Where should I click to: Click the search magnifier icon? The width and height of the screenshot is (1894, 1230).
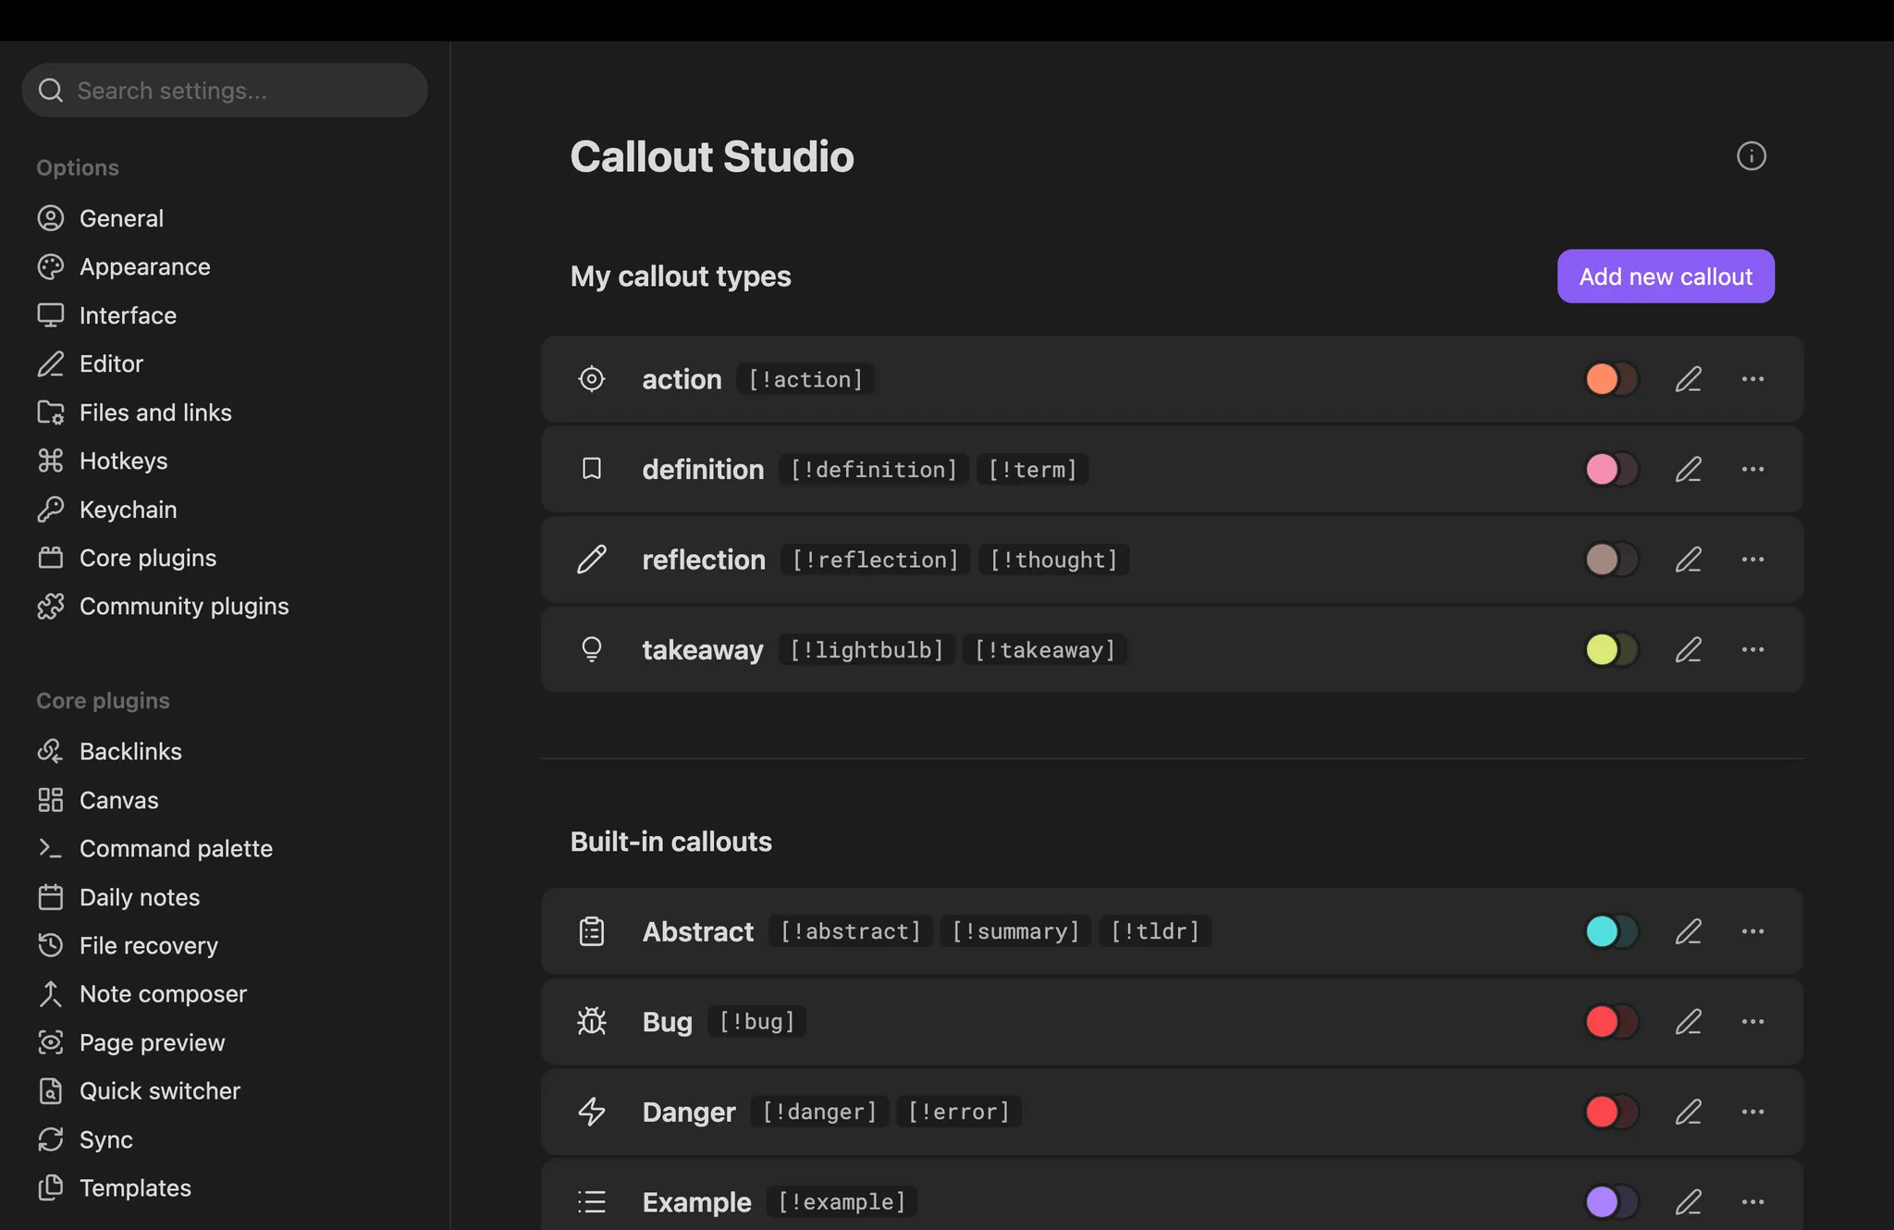coord(51,90)
